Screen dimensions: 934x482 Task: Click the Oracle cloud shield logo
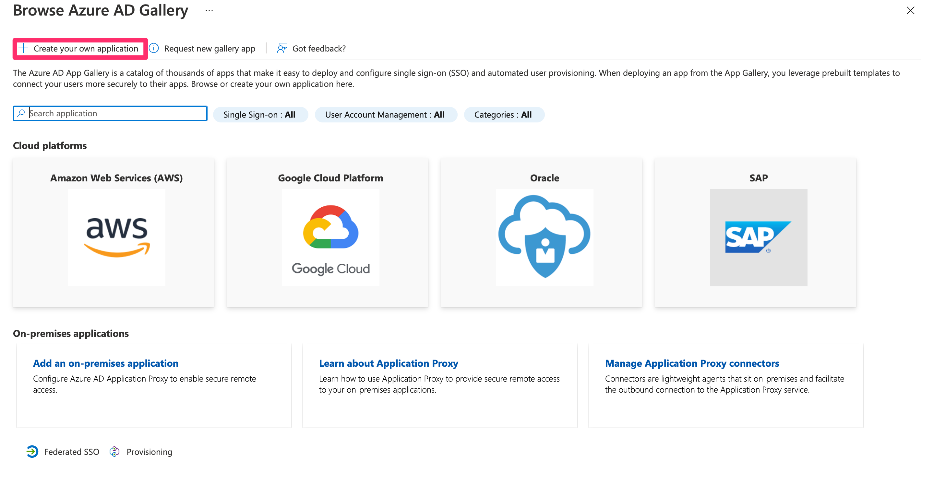coord(545,237)
